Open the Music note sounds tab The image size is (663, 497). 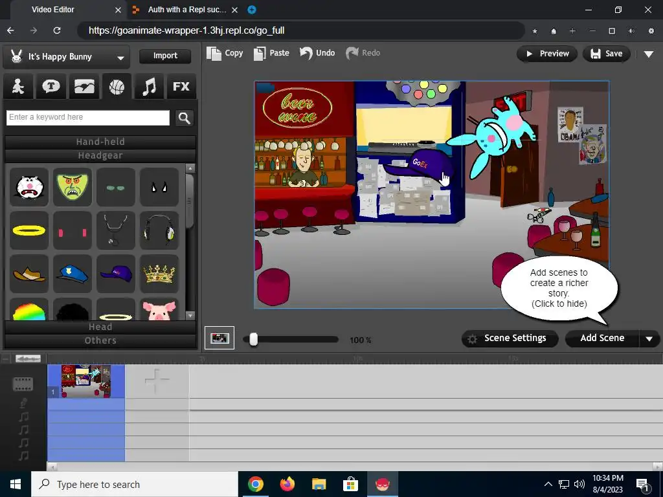(149, 86)
